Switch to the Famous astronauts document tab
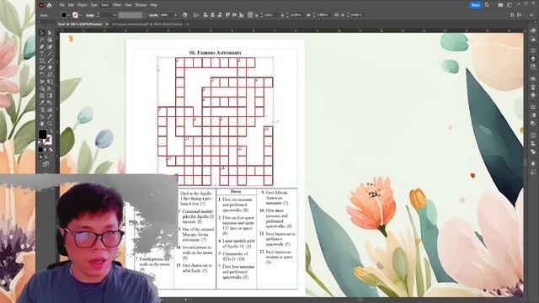 pos(147,24)
